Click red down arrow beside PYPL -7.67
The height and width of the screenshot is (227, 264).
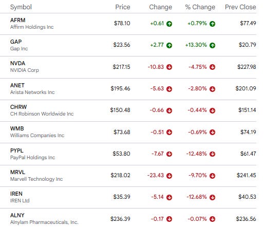(x=169, y=154)
